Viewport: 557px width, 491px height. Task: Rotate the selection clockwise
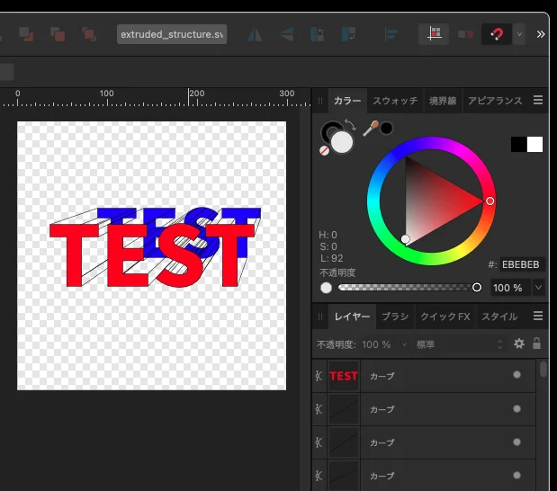(x=348, y=34)
